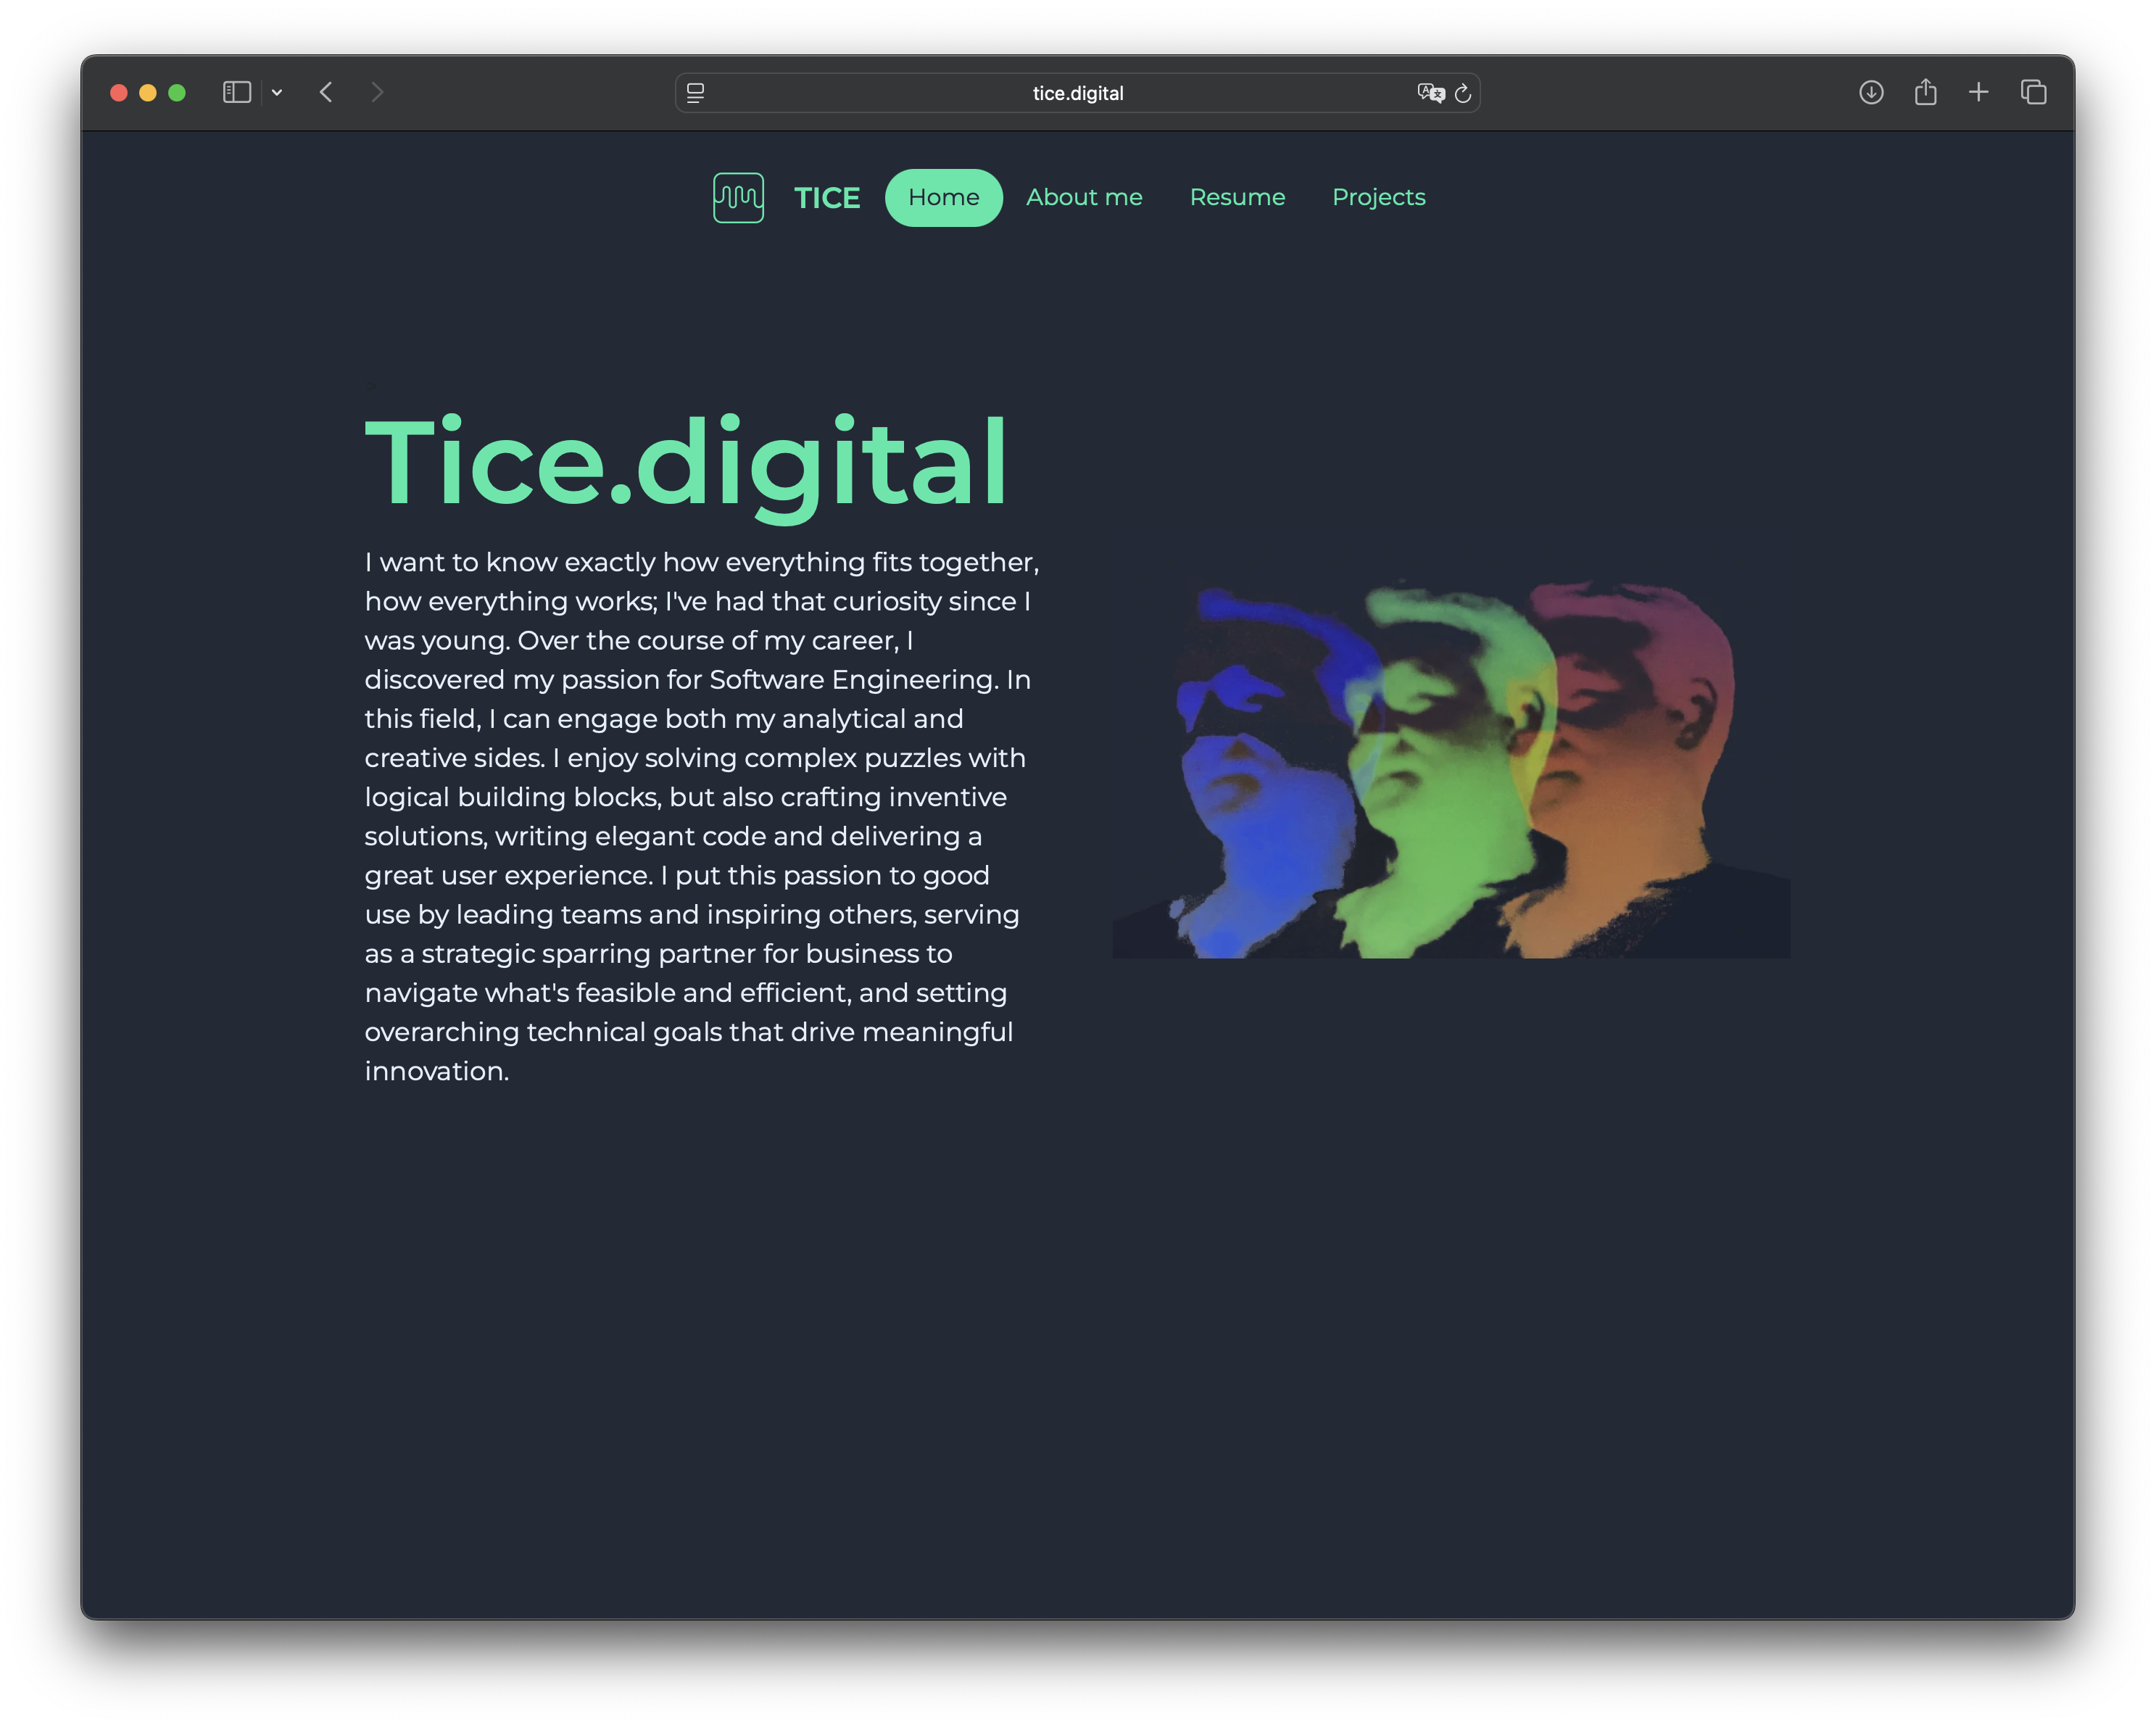Open downloads using the download icon
The image size is (2156, 1727).
point(1871,92)
